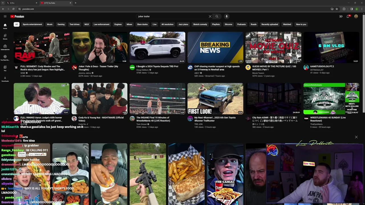
Task: Dismiss the Shorts shelf with the X
Action: 356,137
